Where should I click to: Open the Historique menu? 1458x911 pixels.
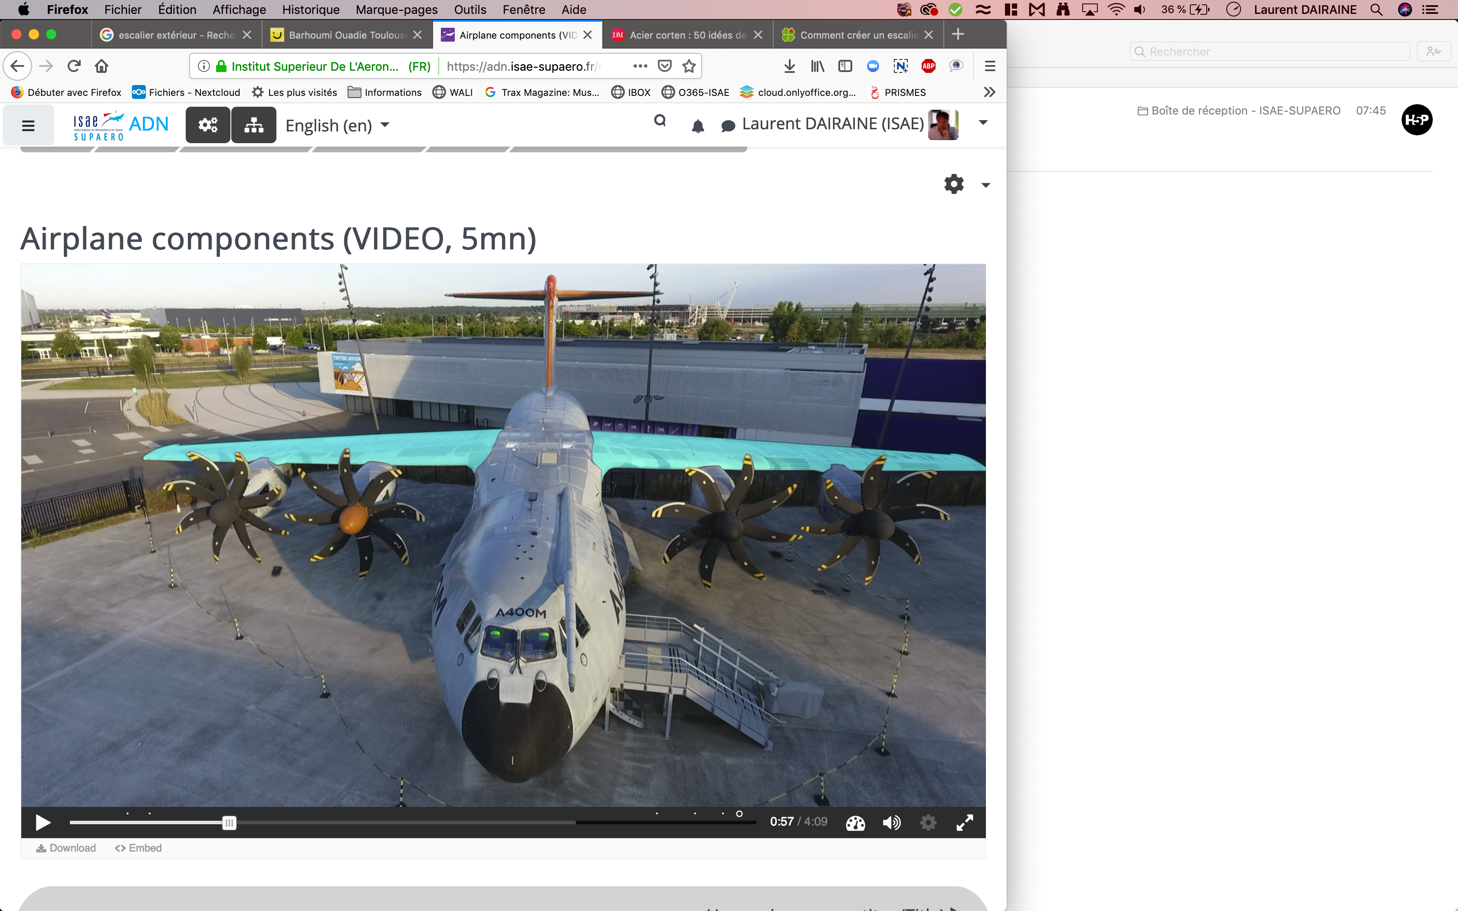(x=311, y=10)
